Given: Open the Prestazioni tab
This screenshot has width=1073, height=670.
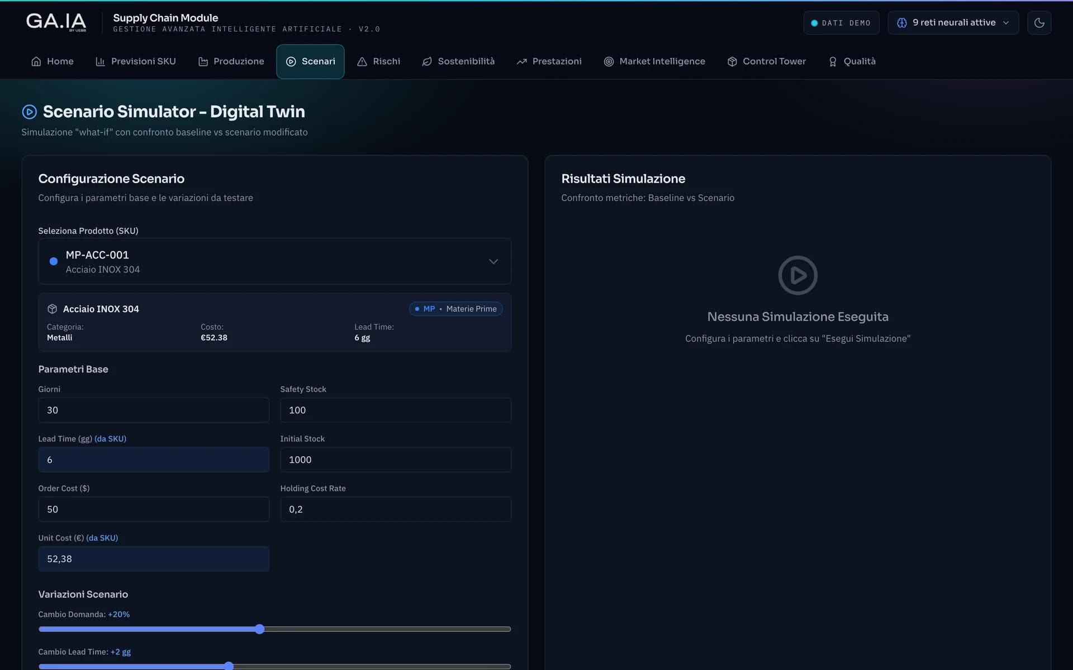Looking at the screenshot, I should 549,61.
